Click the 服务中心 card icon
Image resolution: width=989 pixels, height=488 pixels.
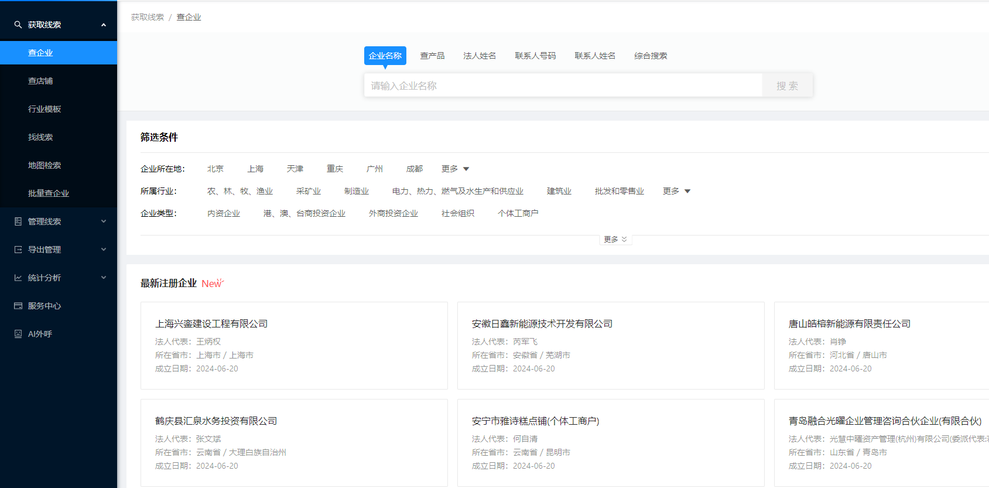pyautogui.click(x=18, y=306)
